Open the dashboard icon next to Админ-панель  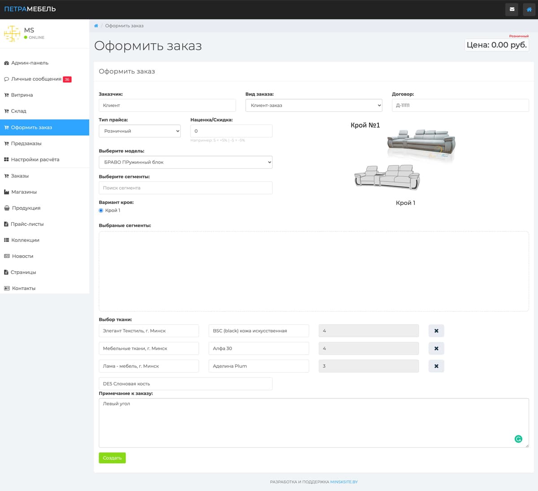6,63
